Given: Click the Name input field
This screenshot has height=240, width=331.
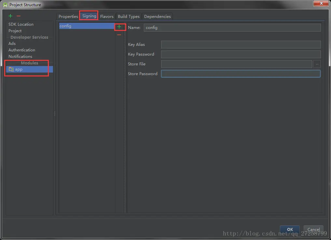Looking at the screenshot, I should pos(232,28).
